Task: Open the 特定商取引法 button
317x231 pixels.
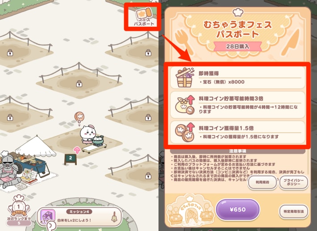Action: [293, 212]
